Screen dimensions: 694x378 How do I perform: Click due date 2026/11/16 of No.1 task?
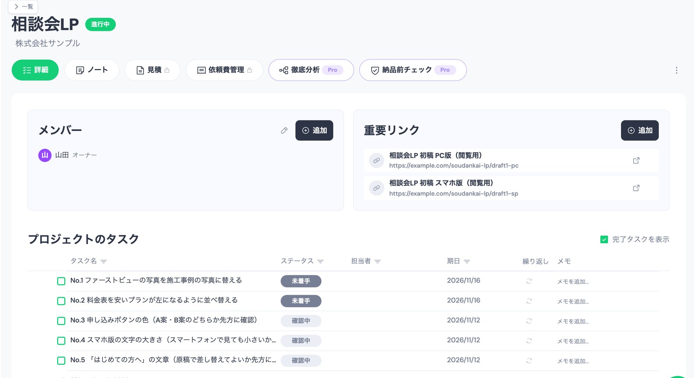pyautogui.click(x=464, y=280)
